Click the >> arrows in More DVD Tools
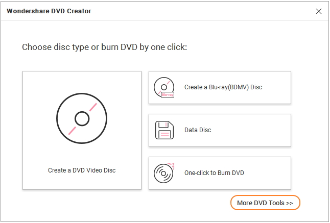This screenshot has height=223, width=330. pos(289,203)
